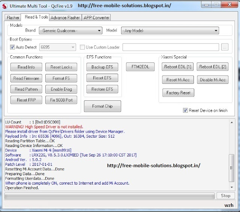The height and width of the screenshot is (212, 240).
Task: Click the Stop button
Action: pyautogui.click(x=226, y=196)
